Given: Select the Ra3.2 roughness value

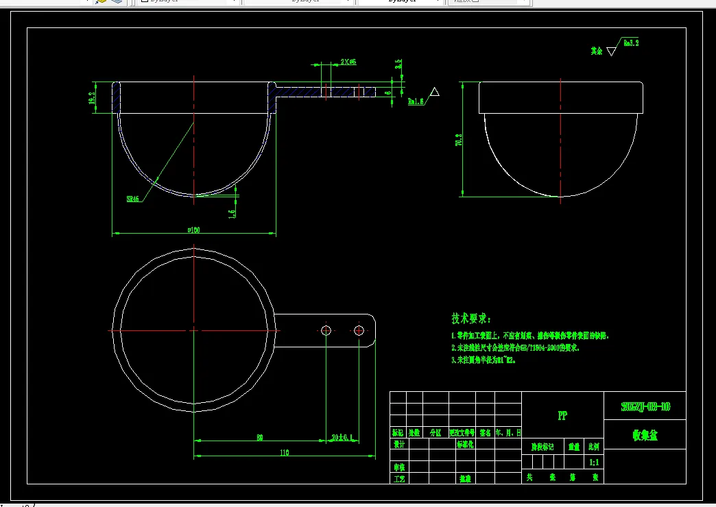Looking at the screenshot, I should coord(631,43).
